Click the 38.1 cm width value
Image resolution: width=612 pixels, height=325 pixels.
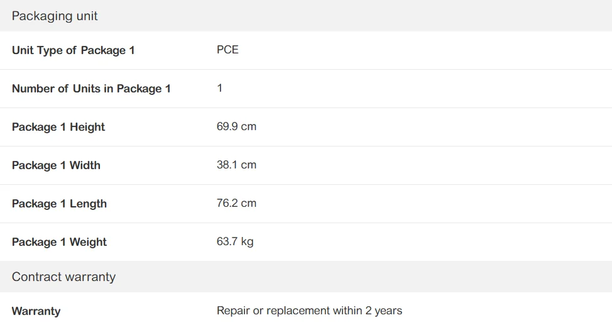click(x=236, y=165)
